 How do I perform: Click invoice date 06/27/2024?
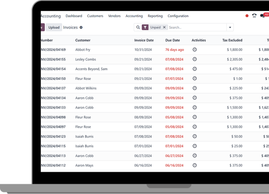(143, 156)
